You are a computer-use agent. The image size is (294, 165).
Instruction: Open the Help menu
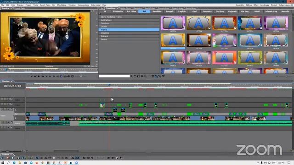pyautogui.click(x=104, y=5)
